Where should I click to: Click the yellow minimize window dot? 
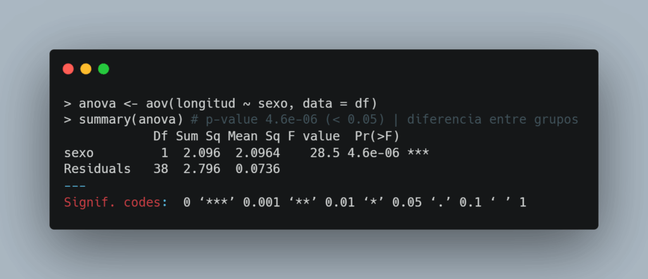(x=86, y=69)
